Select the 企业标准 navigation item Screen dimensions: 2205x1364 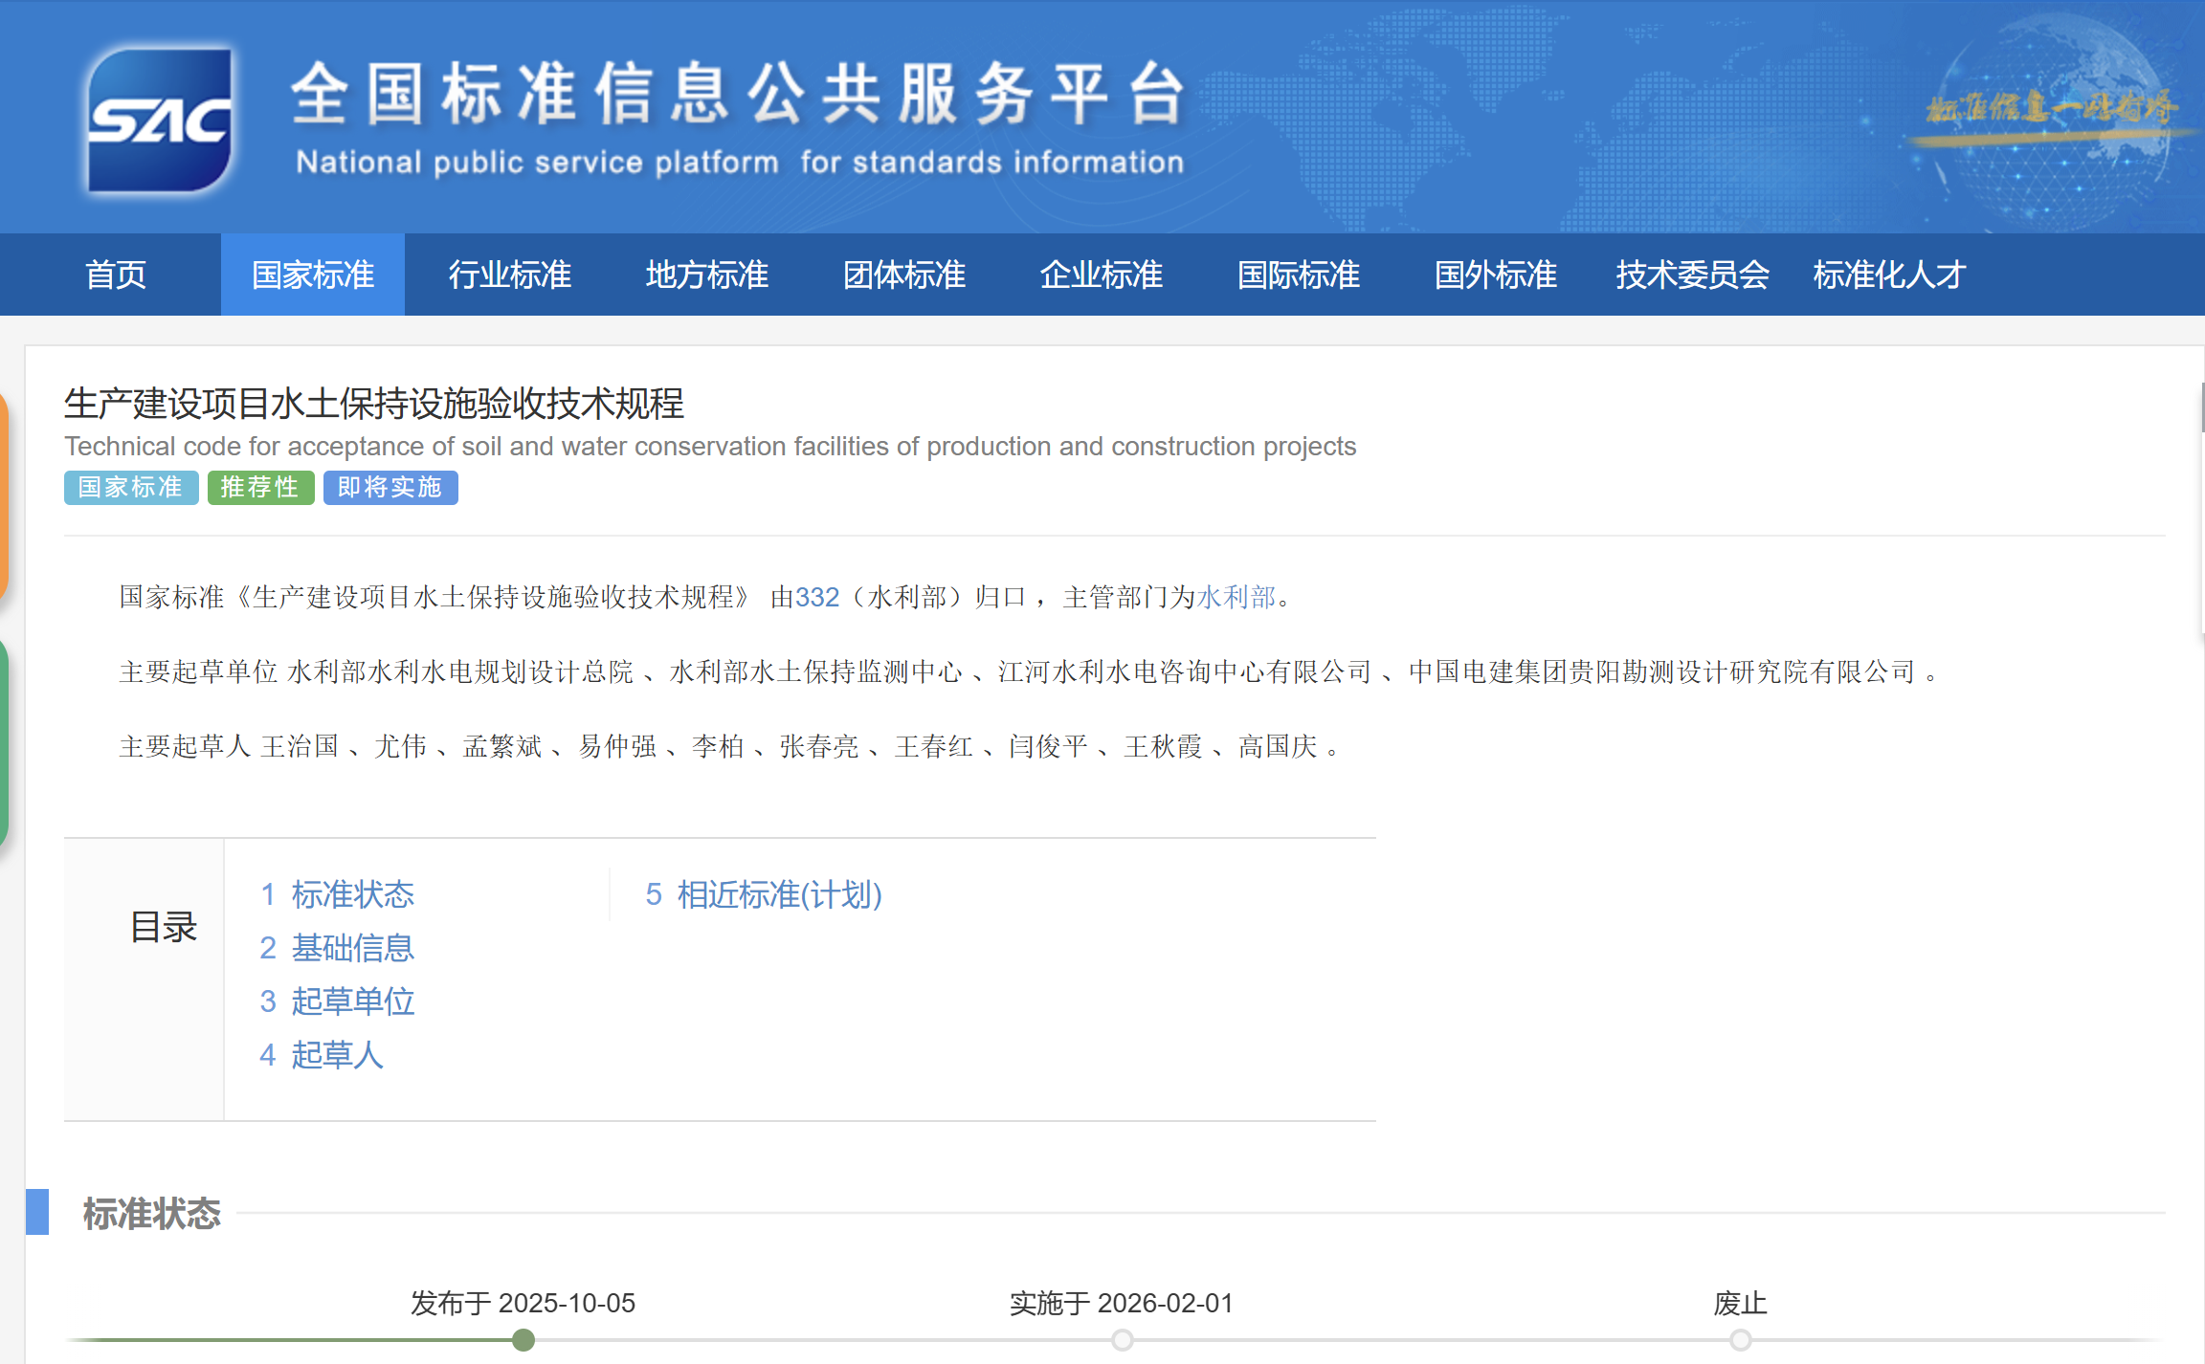1101,275
